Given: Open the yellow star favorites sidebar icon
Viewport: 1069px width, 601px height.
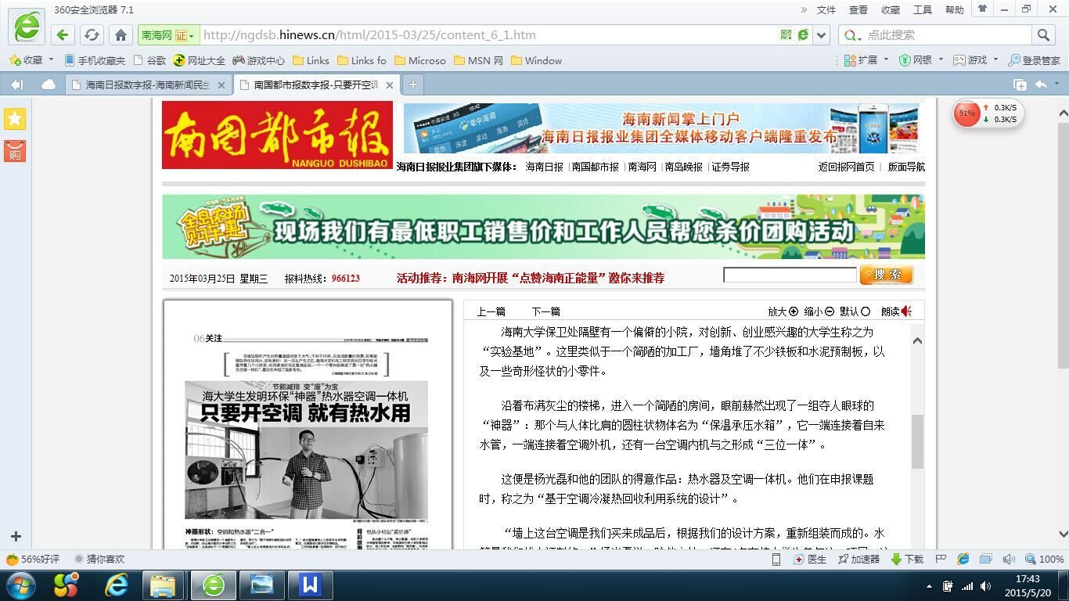Looking at the screenshot, I should pos(15,119).
